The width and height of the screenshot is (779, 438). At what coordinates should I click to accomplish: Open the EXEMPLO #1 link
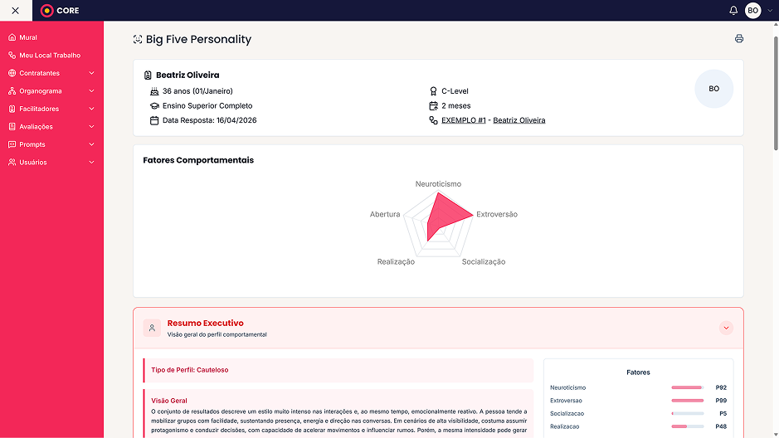pyautogui.click(x=464, y=120)
